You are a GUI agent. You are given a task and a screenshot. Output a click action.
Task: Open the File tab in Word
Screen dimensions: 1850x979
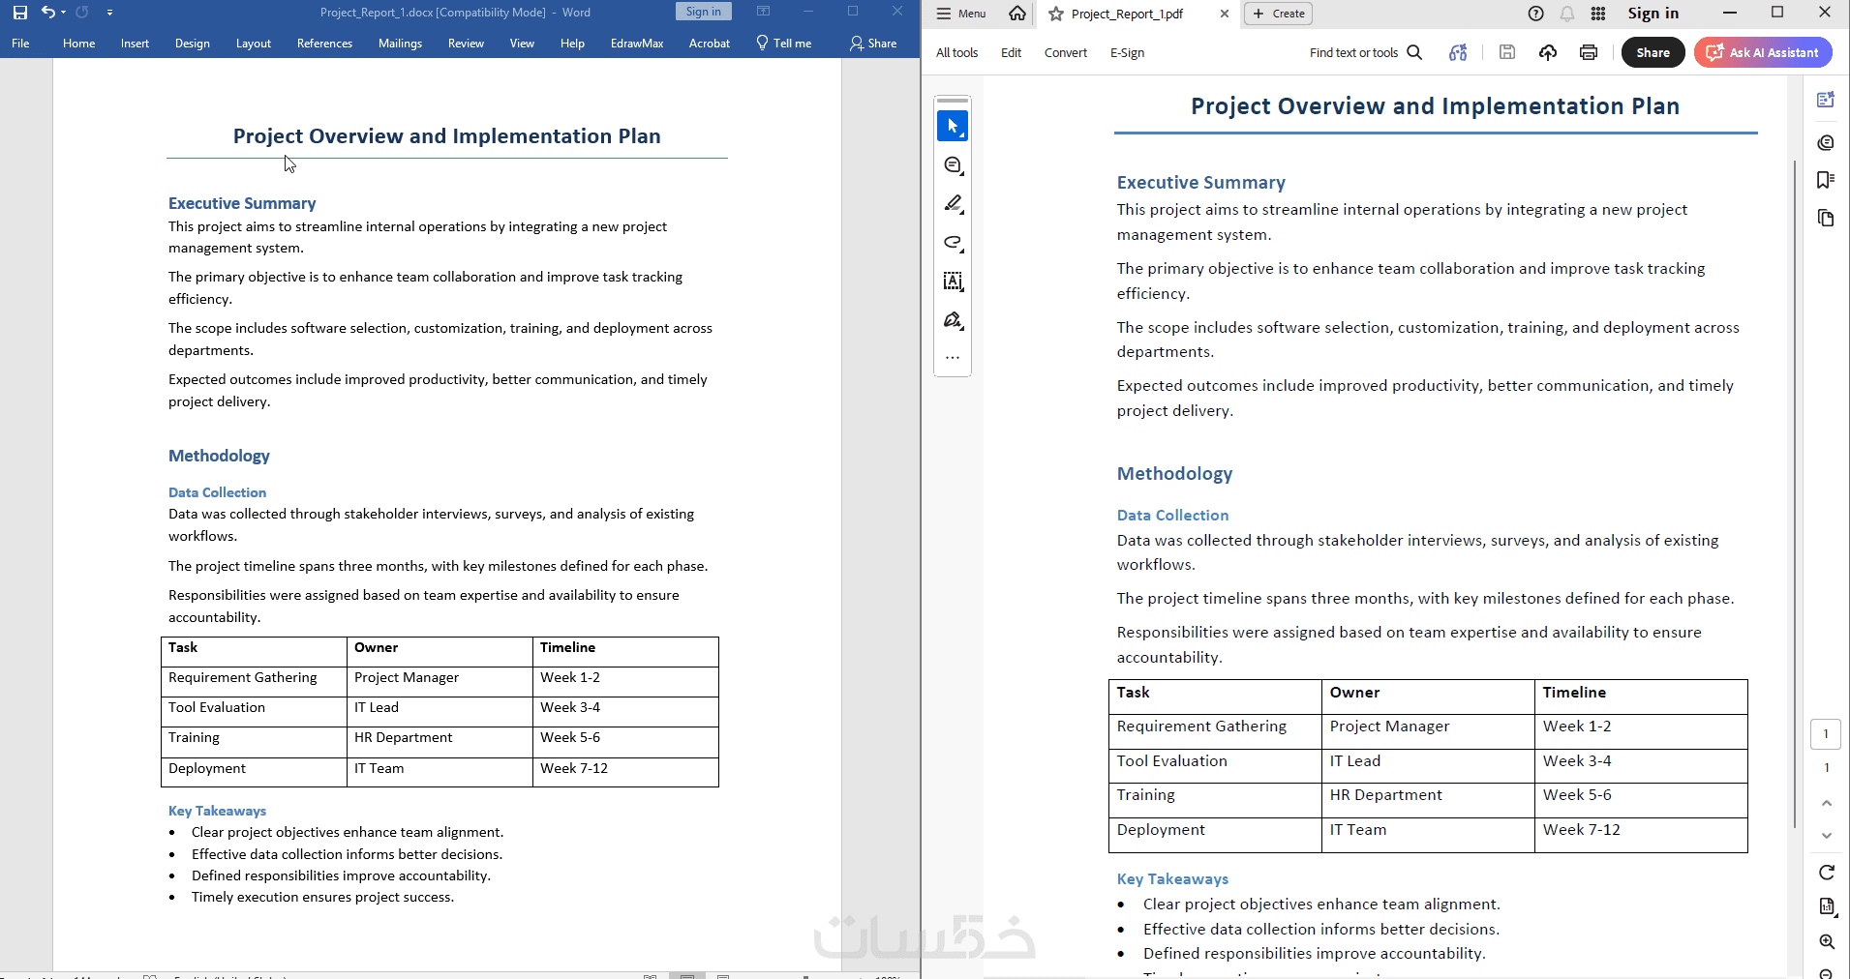[20, 44]
